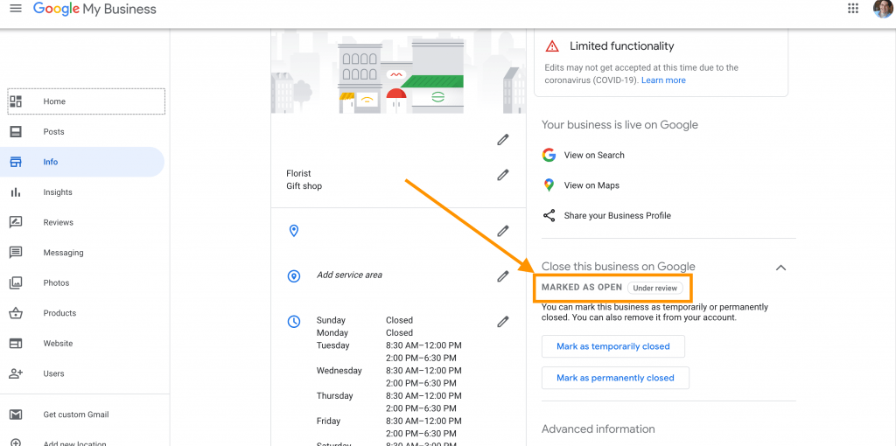Click the Google Maps pin icon
Viewport: 896px width, 446px height.
coord(549,185)
